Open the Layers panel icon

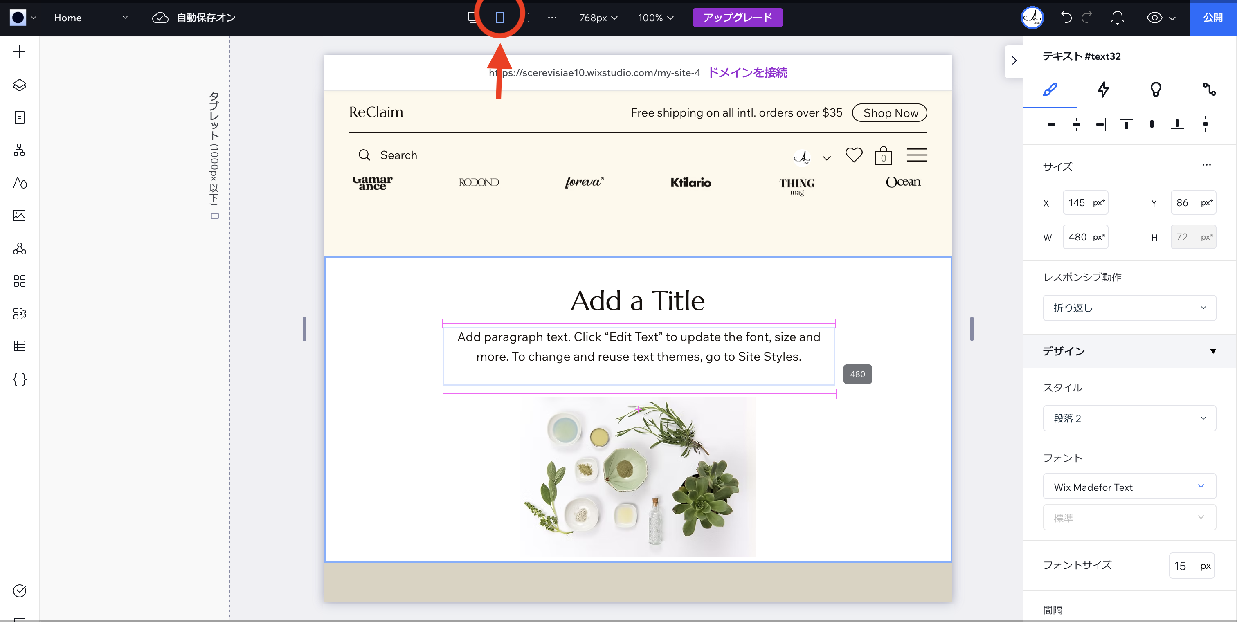point(19,85)
